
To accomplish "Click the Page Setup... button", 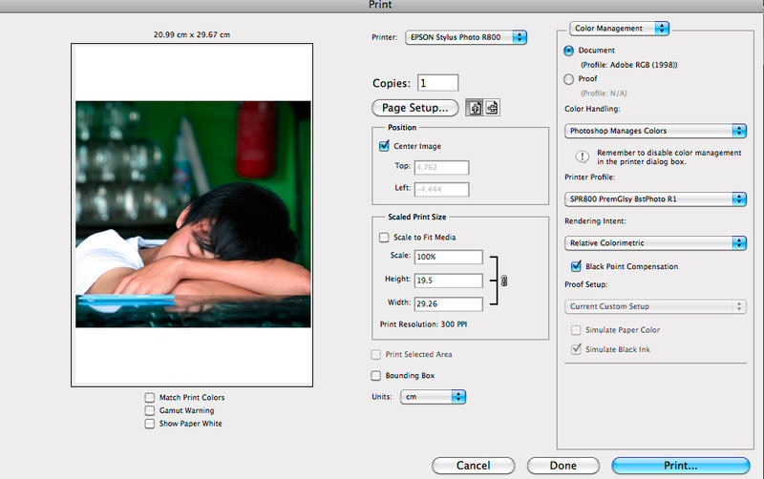I will 415,108.
